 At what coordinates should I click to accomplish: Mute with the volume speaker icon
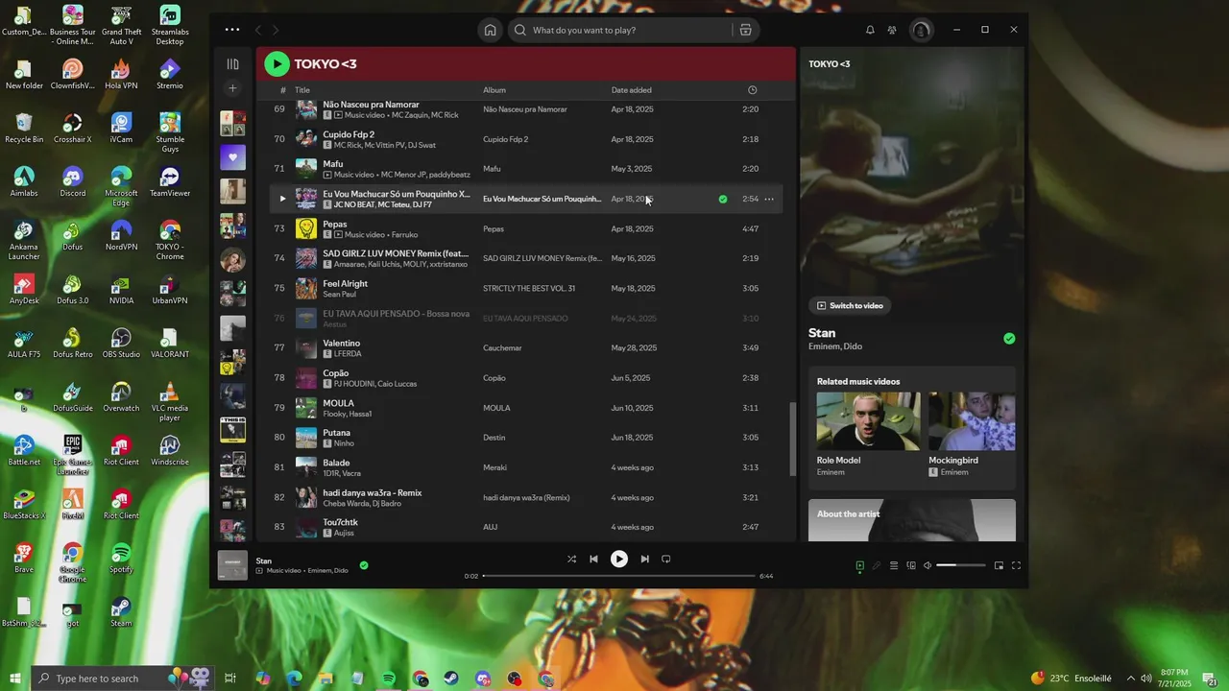pos(928,565)
